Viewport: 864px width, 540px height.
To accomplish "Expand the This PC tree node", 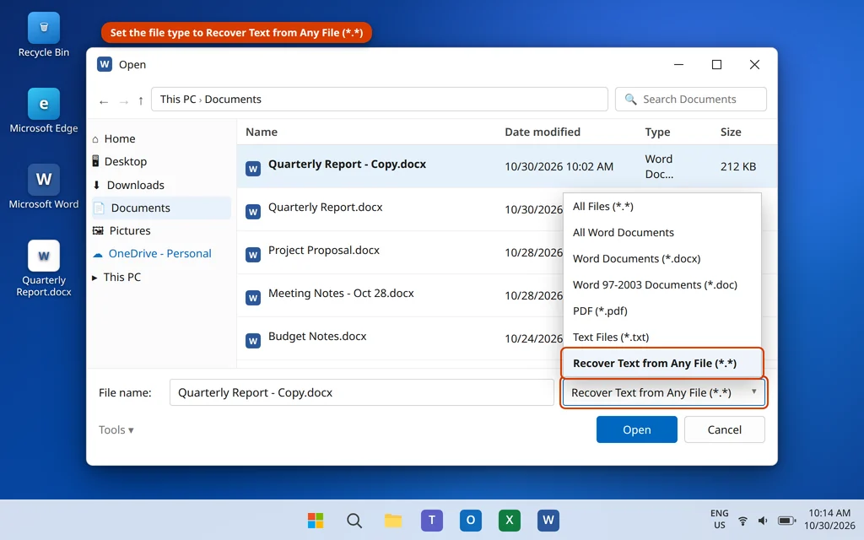I will point(94,277).
